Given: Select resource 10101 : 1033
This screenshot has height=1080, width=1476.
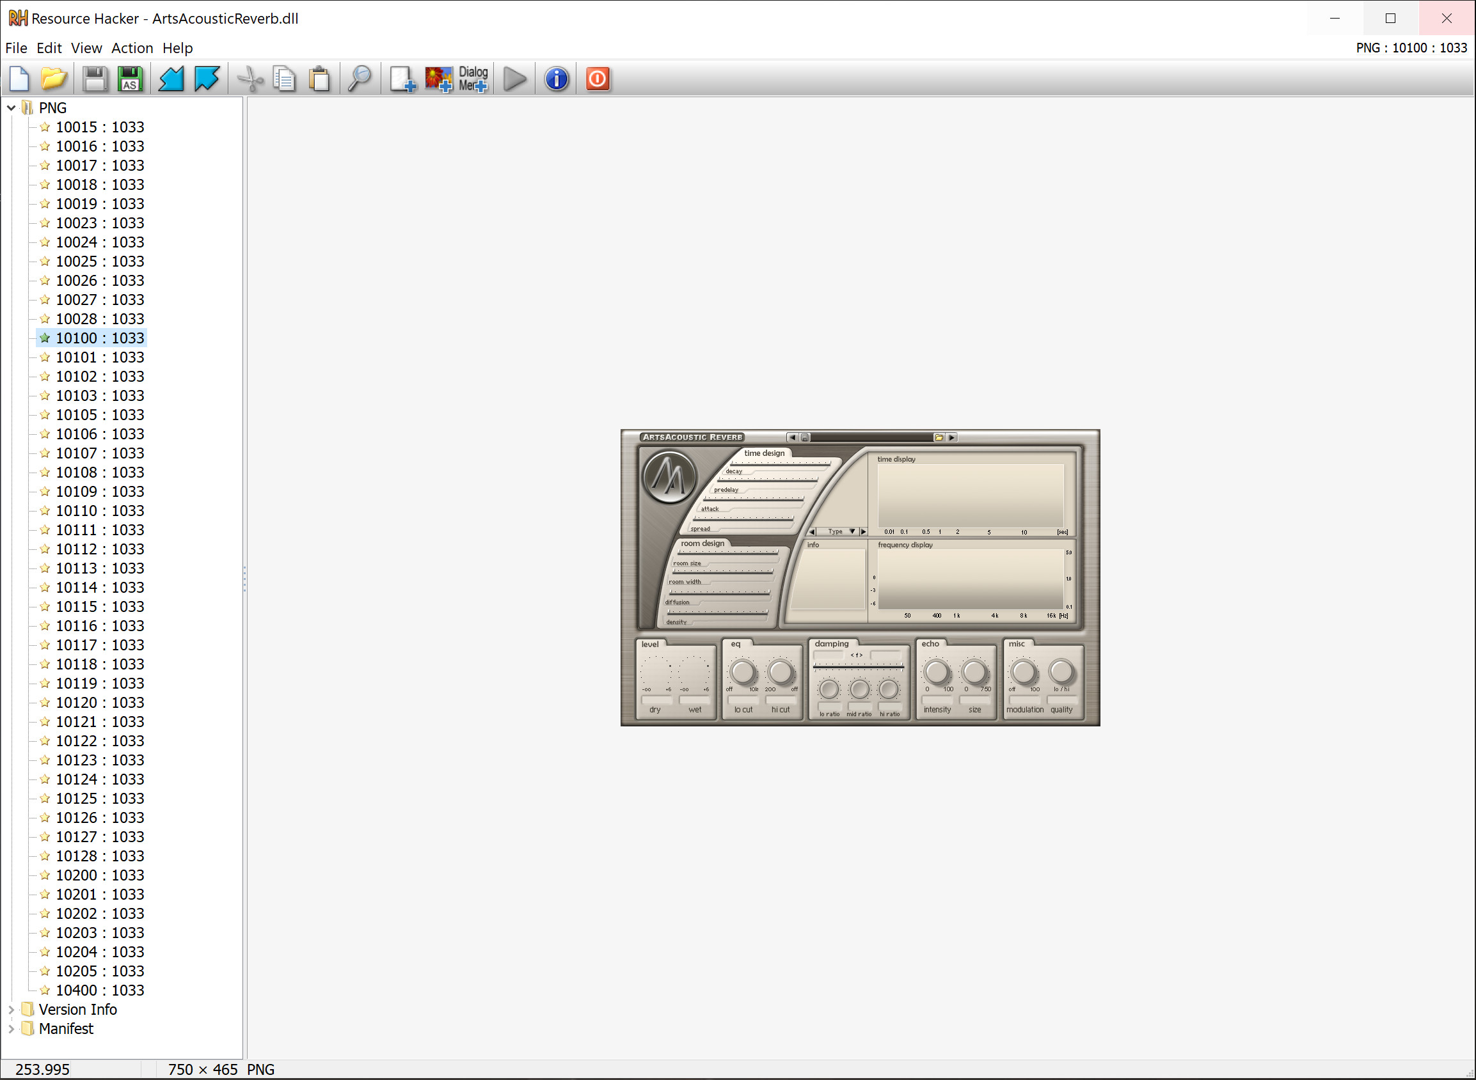Looking at the screenshot, I should point(99,357).
